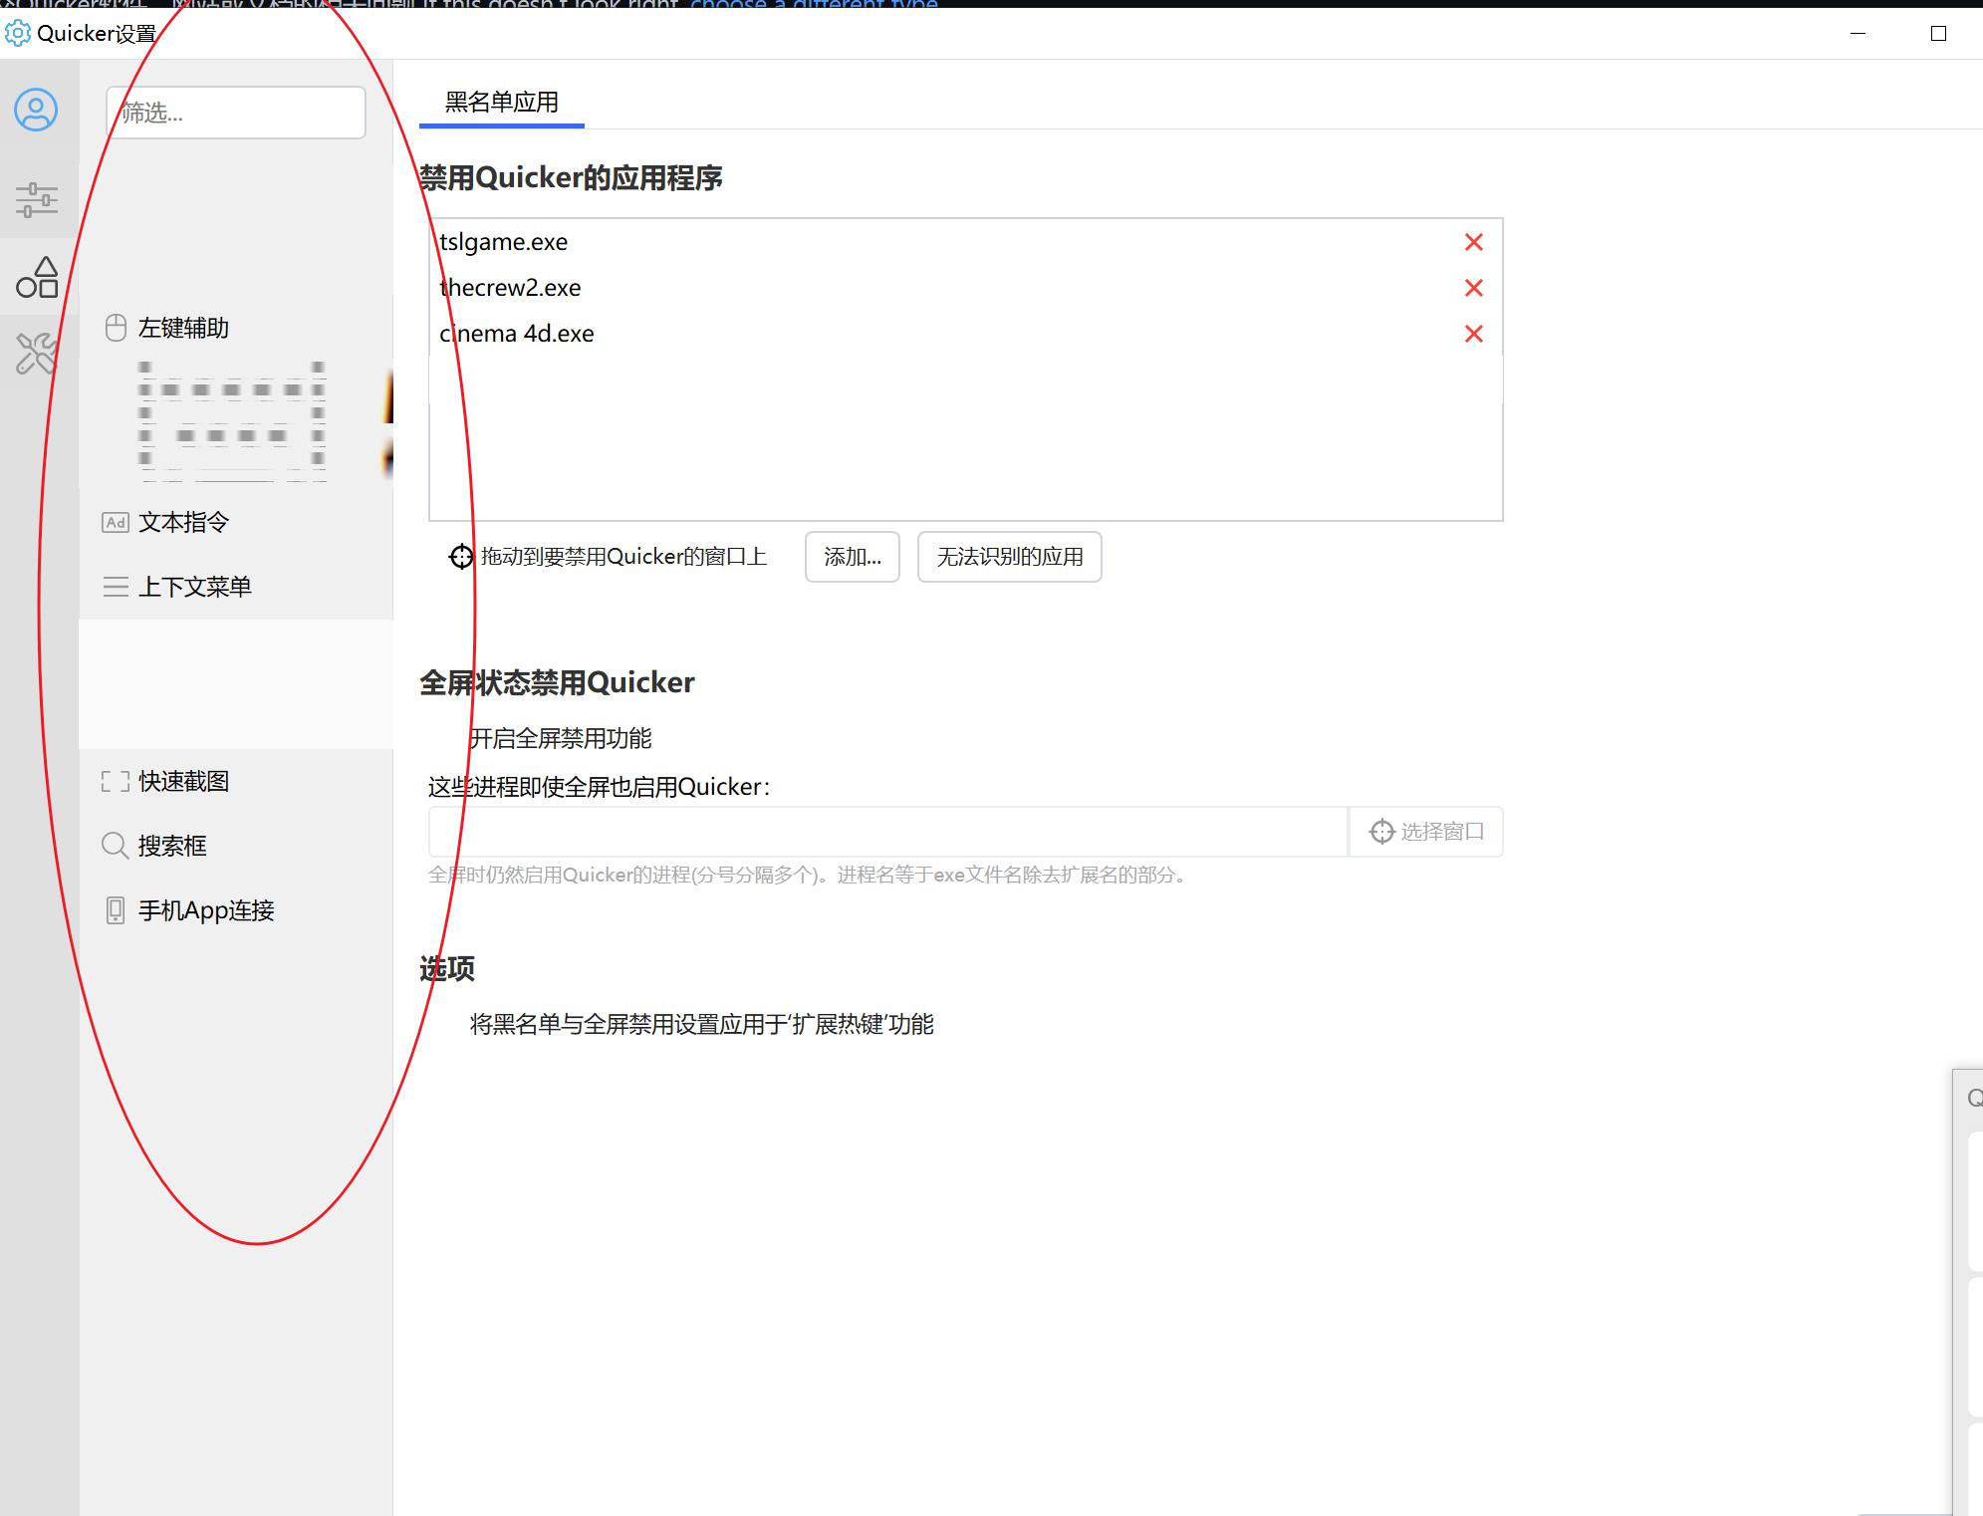
Task: Click the 添加... button
Action: click(x=853, y=557)
